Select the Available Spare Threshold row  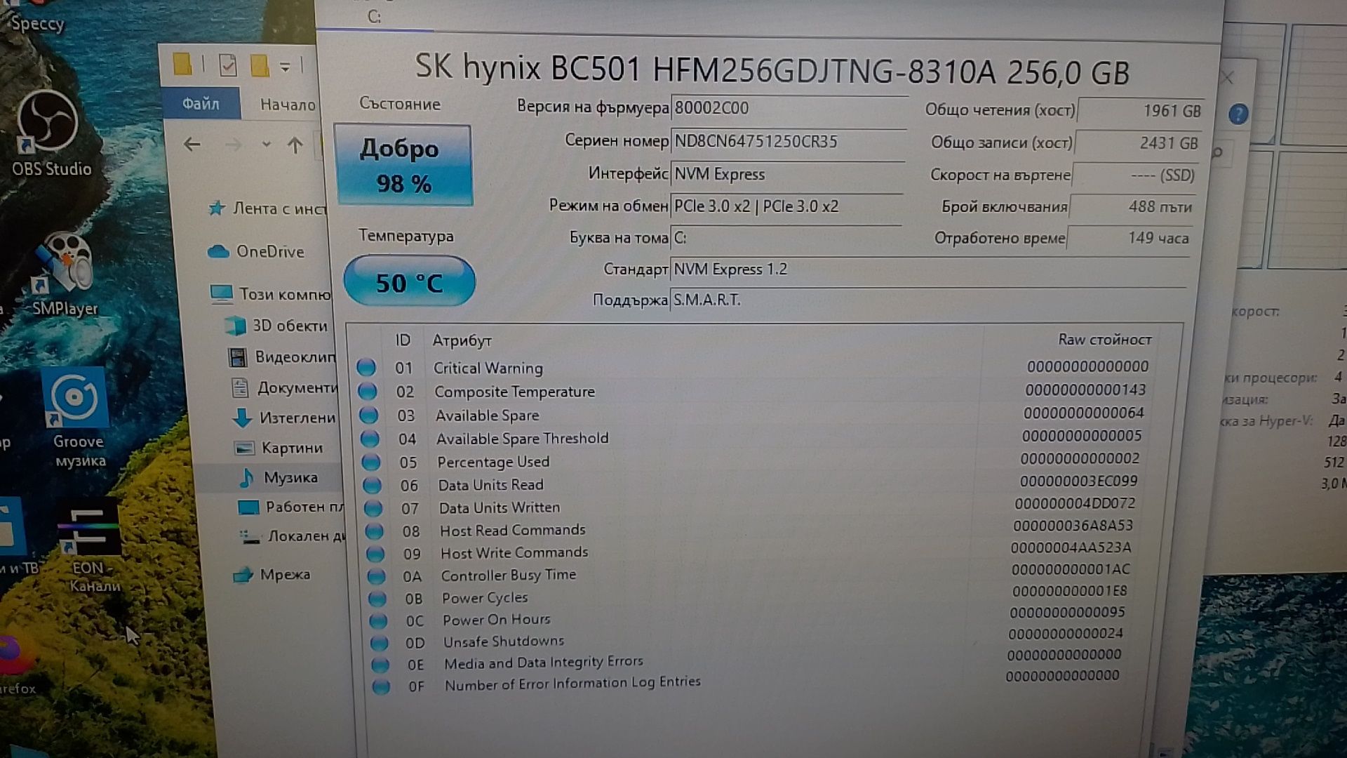(x=752, y=438)
